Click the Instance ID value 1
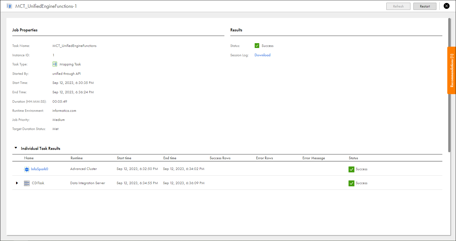The height and width of the screenshot is (241, 456). pos(53,55)
